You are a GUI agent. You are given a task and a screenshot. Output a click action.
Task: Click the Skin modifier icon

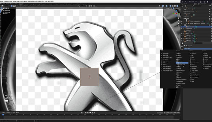tap(177, 76)
